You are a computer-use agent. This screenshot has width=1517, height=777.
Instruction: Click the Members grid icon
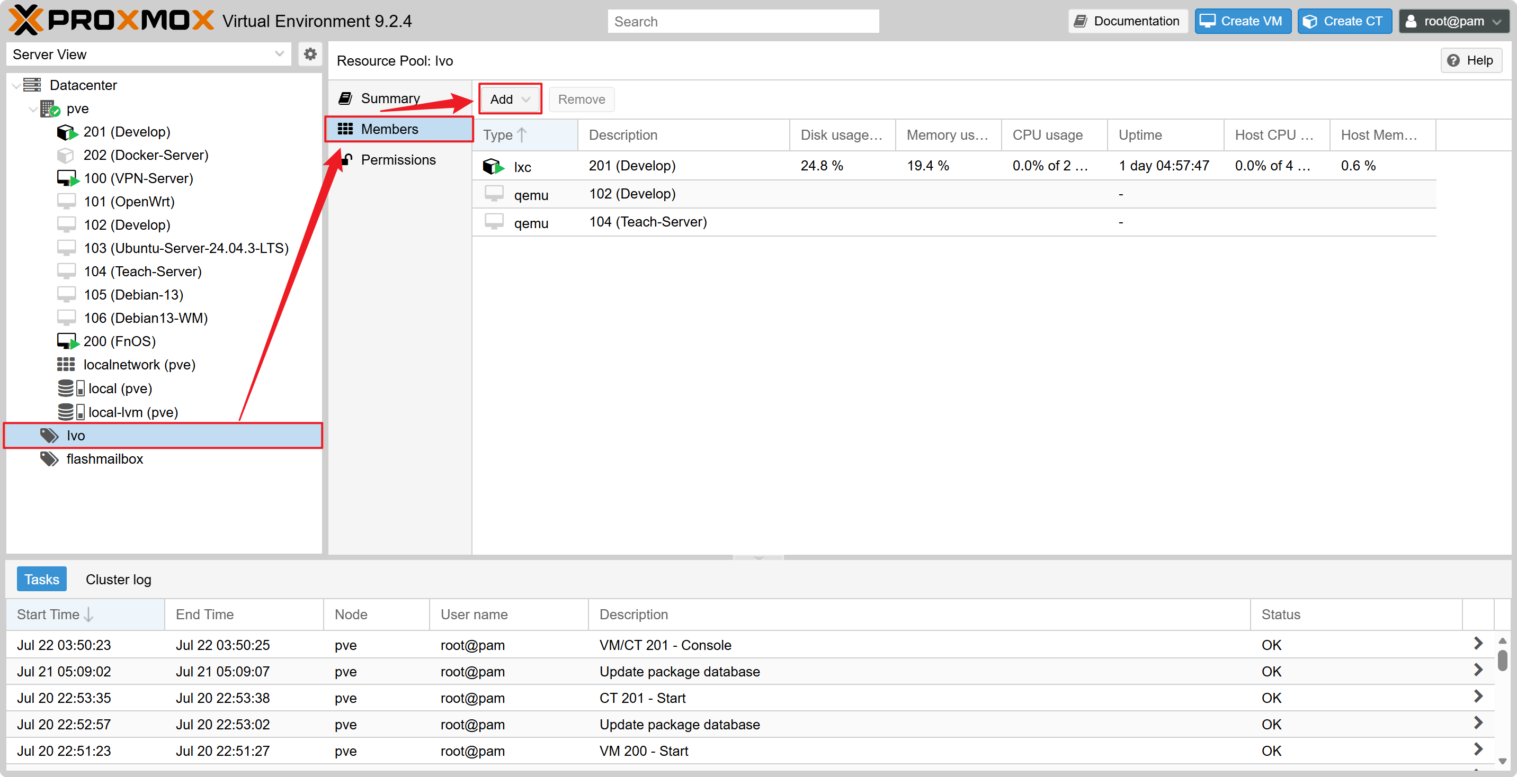point(345,129)
